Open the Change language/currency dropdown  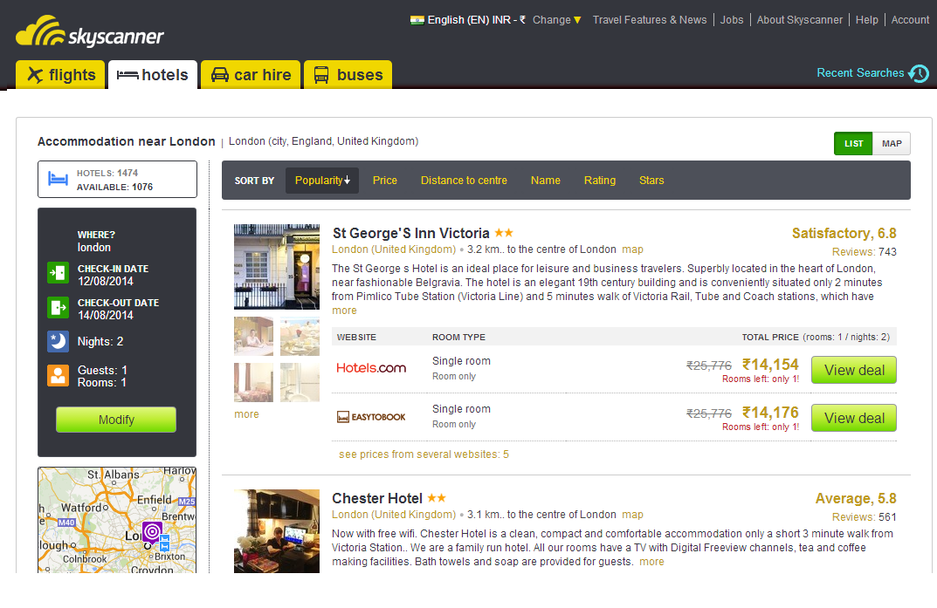pos(556,20)
